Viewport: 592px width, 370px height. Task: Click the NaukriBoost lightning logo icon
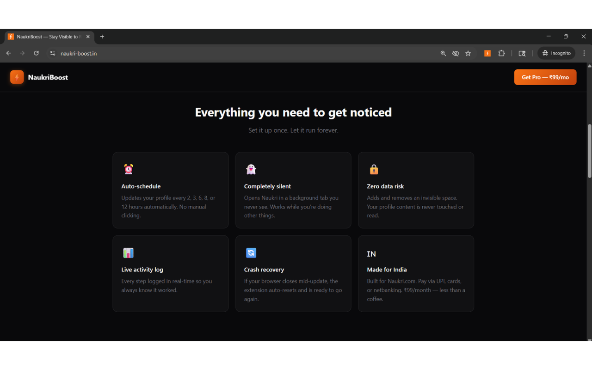click(x=17, y=77)
